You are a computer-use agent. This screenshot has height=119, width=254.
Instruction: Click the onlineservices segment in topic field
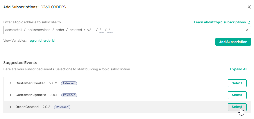[39, 30]
